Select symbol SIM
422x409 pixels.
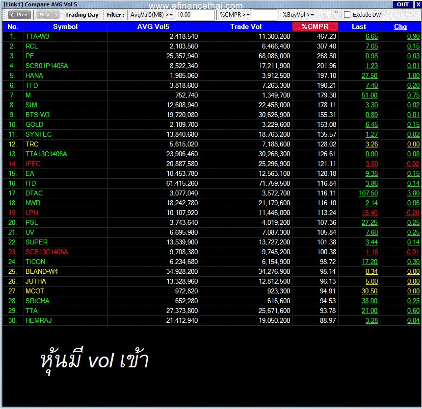[x=31, y=105]
